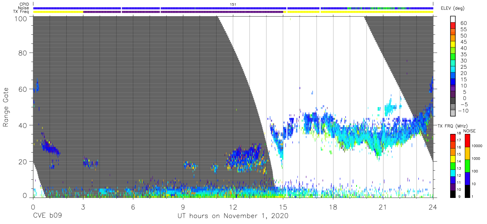Click the '21' UT hour tick label
This screenshot has width=487, height=224.
383,207
